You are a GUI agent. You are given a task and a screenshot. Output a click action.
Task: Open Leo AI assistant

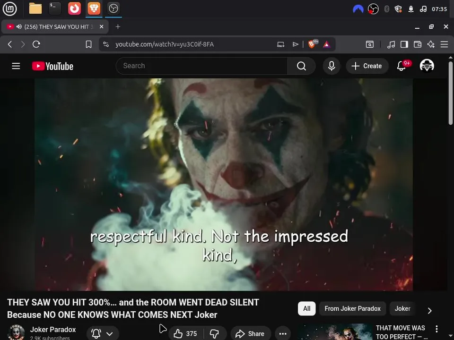pos(431,44)
